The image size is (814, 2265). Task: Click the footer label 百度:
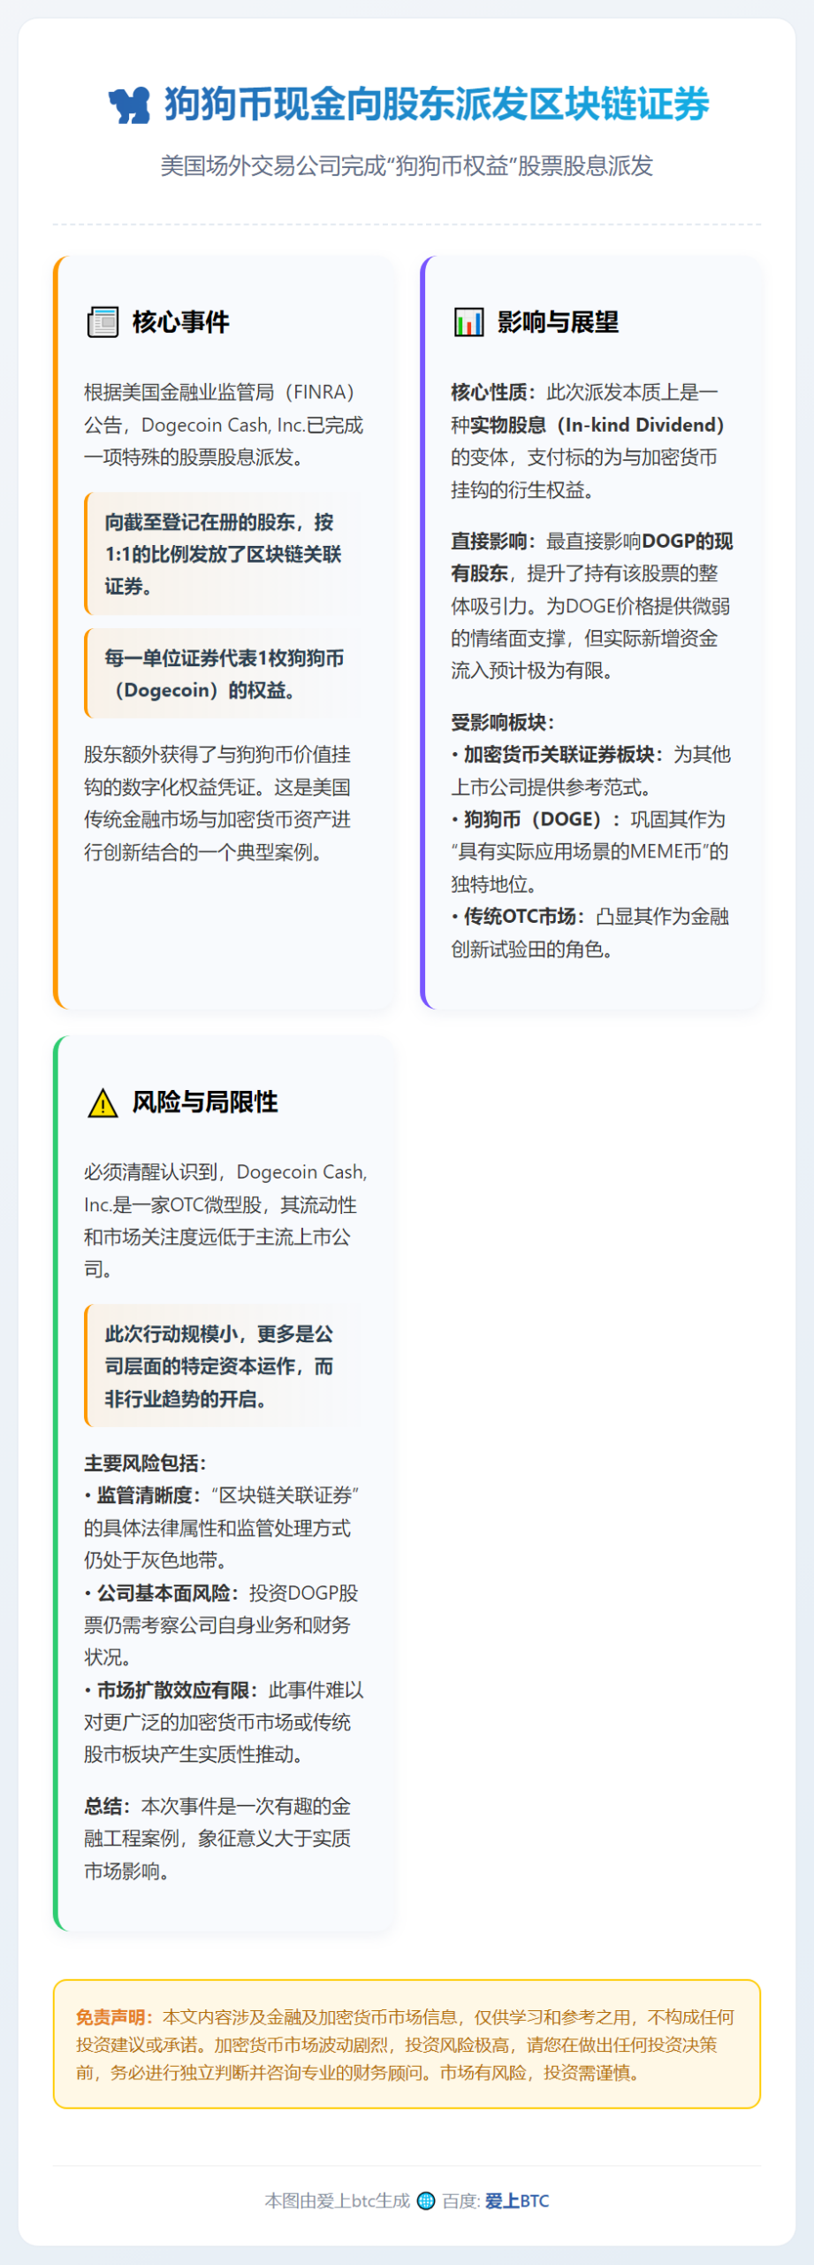click(x=460, y=2200)
